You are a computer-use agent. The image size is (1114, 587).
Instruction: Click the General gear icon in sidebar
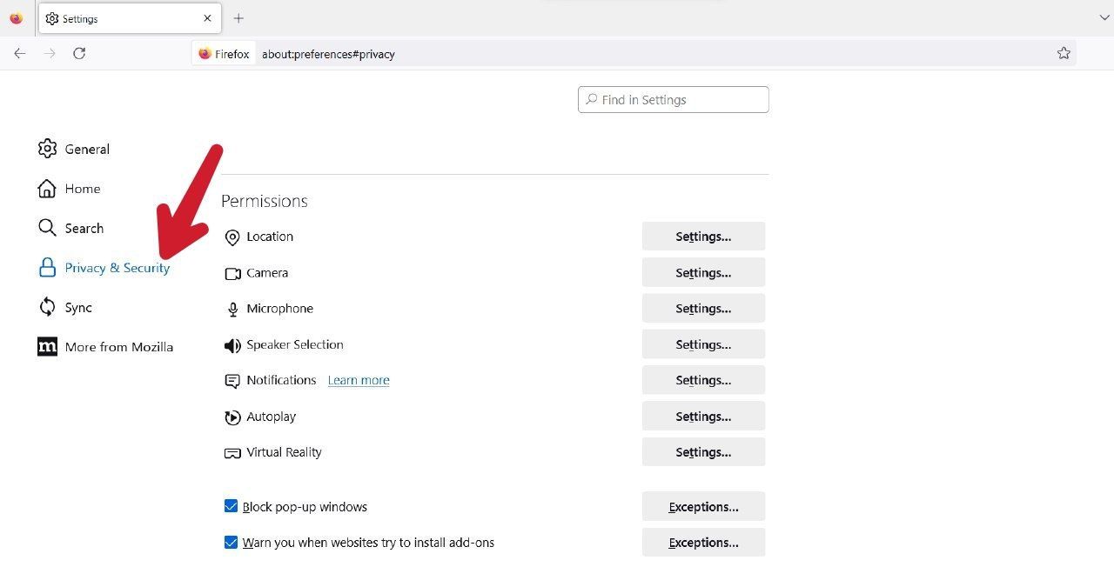pos(47,149)
